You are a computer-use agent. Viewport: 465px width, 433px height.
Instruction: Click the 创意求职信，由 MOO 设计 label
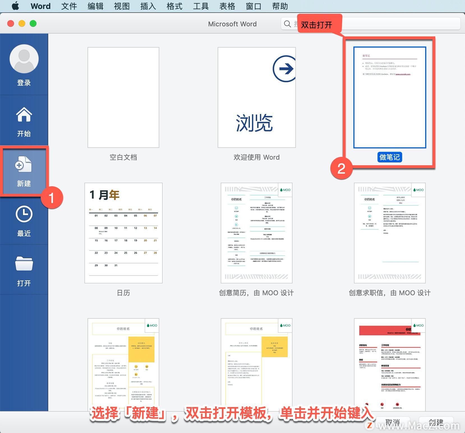coord(390,293)
